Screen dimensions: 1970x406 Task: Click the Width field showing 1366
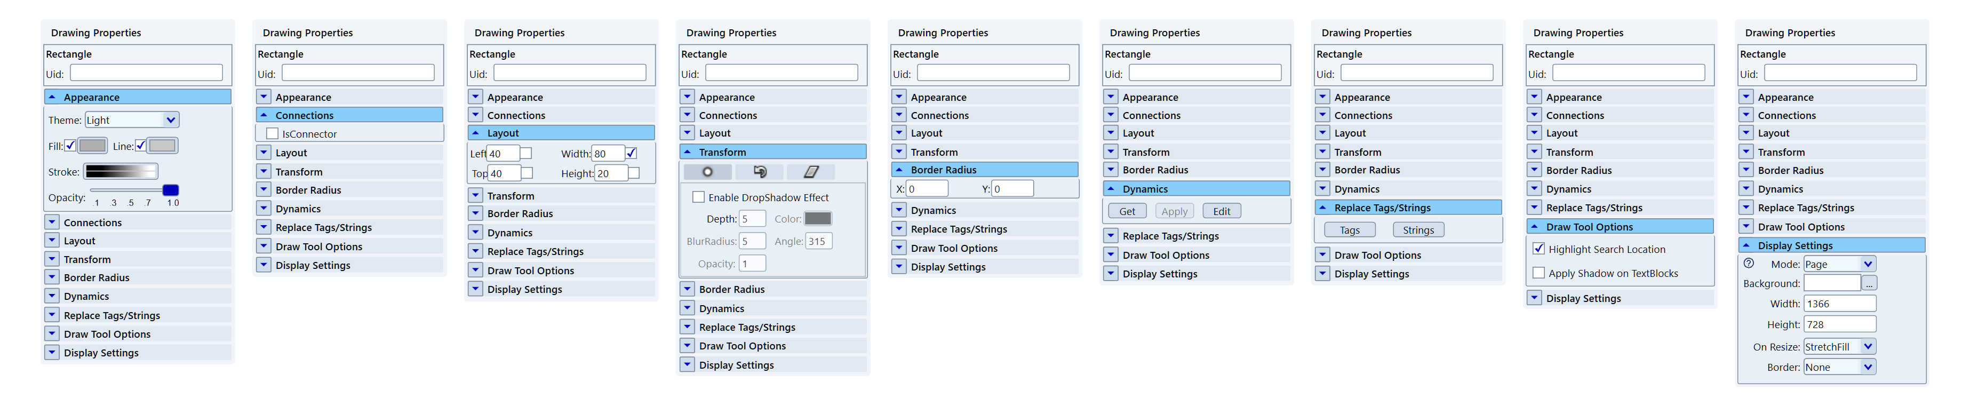[x=1839, y=304]
